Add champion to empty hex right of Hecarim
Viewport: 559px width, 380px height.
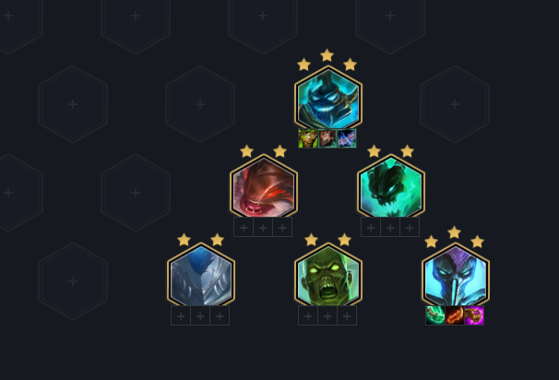[455, 104]
